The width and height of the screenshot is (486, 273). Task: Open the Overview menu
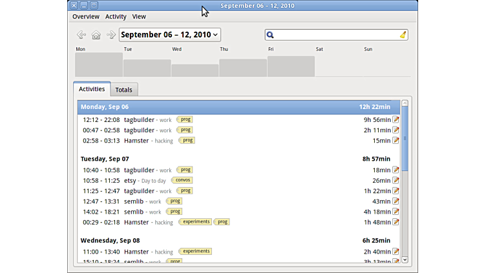[86, 16]
